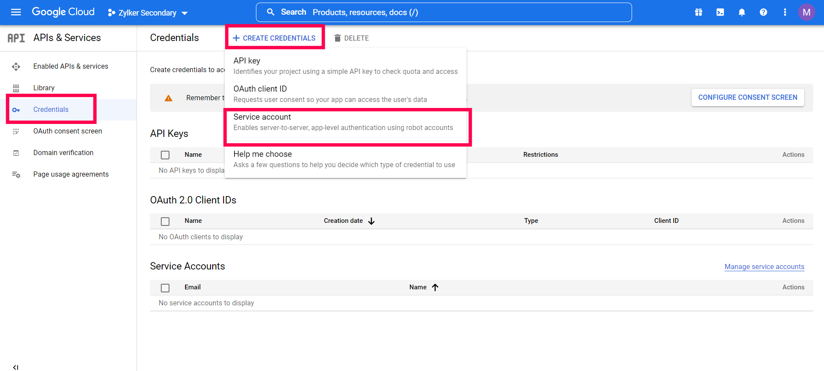Open the M account avatar
The image size is (824, 371).
tap(806, 12)
